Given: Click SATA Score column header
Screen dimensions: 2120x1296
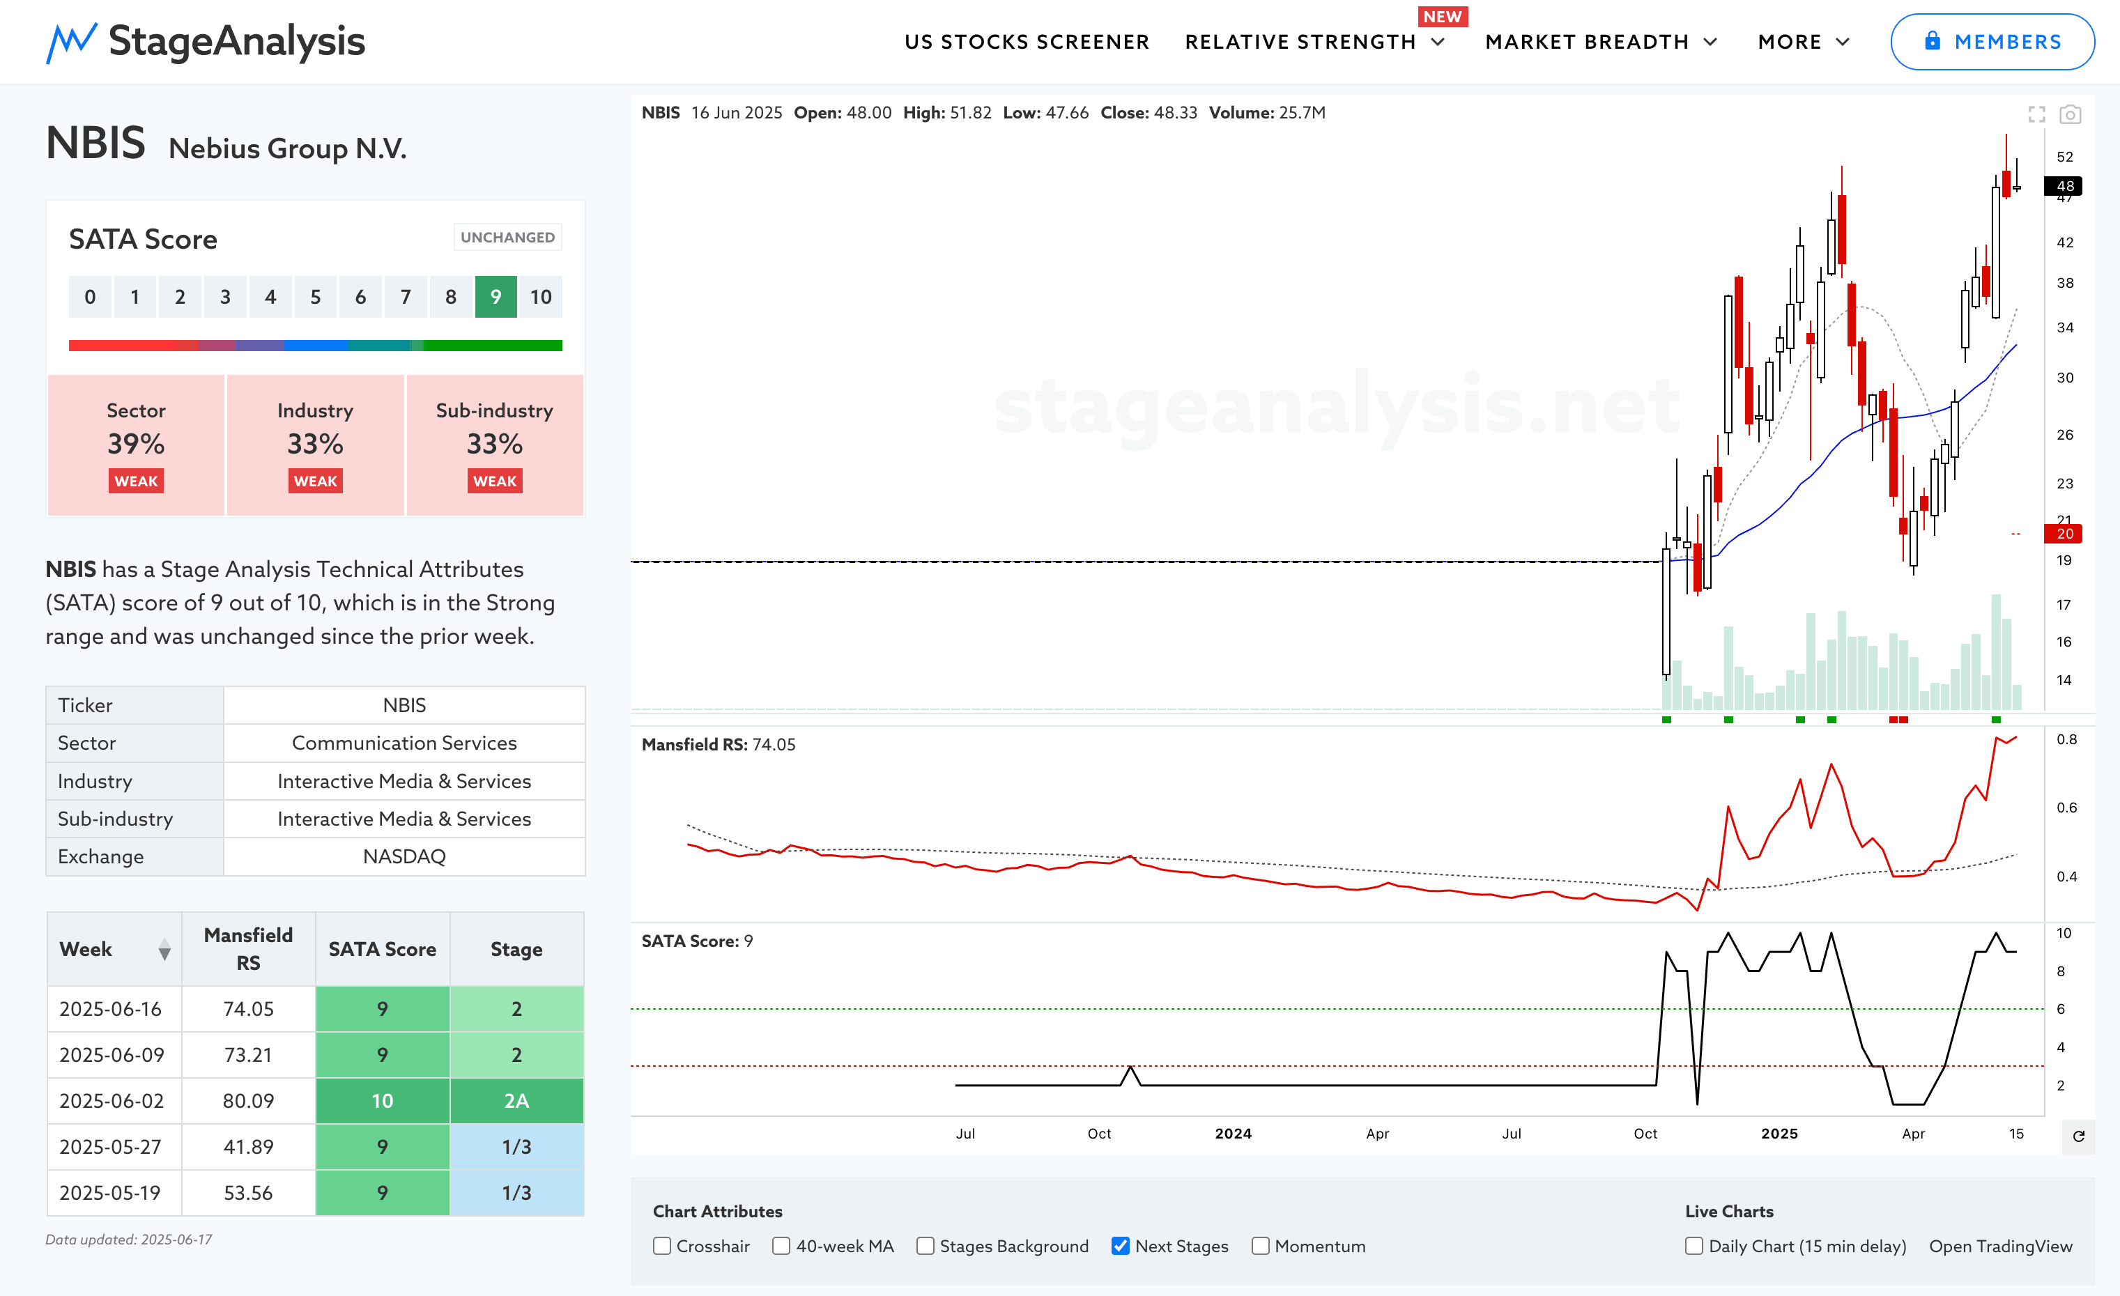Looking at the screenshot, I should (x=382, y=948).
